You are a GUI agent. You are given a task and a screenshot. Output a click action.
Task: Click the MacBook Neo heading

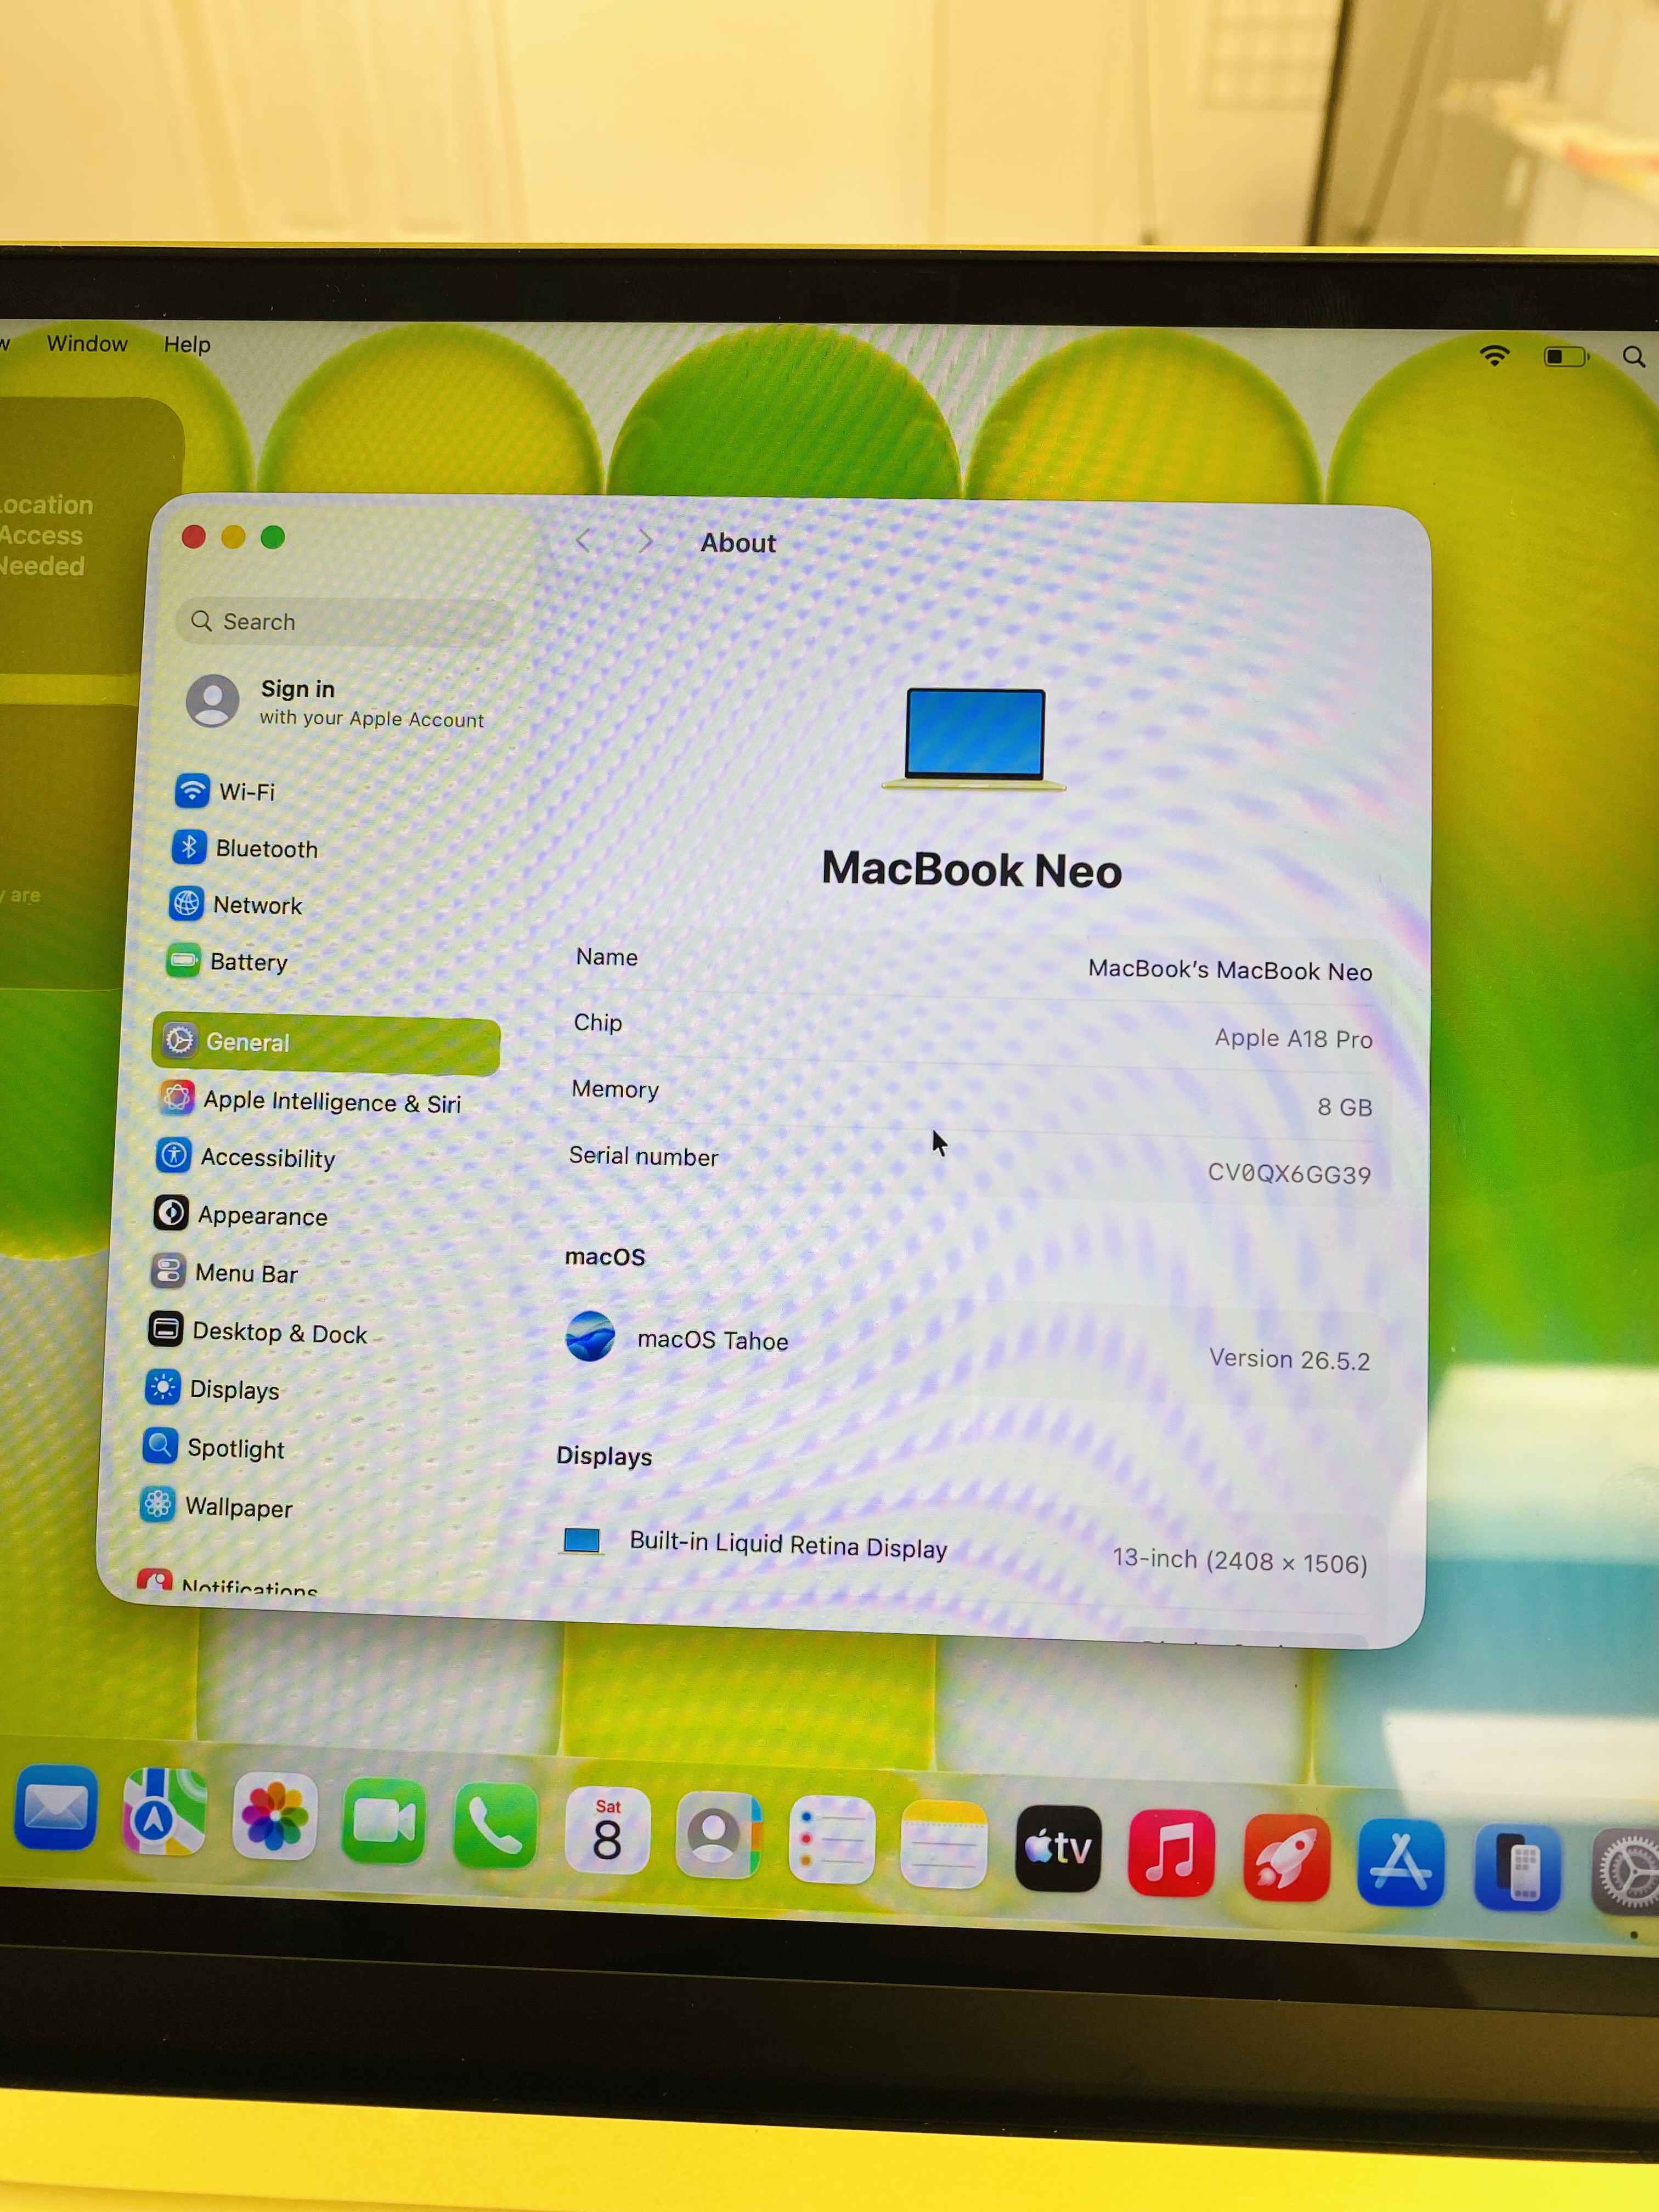(972, 869)
